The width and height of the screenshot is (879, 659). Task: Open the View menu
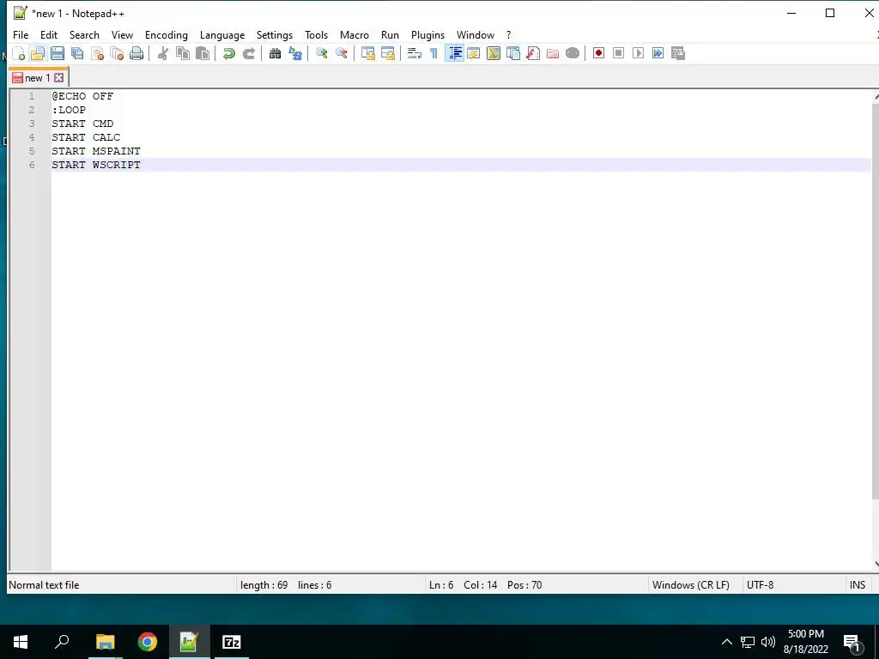click(x=122, y=34)
